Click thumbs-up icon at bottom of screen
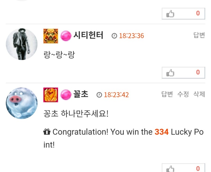Screen dimensions: 211x172 (x=170, y=169)
